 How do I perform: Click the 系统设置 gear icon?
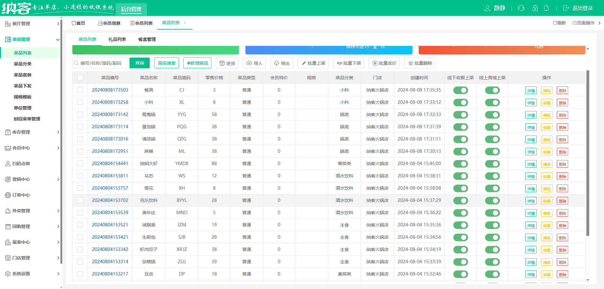[x=8, y=274]
